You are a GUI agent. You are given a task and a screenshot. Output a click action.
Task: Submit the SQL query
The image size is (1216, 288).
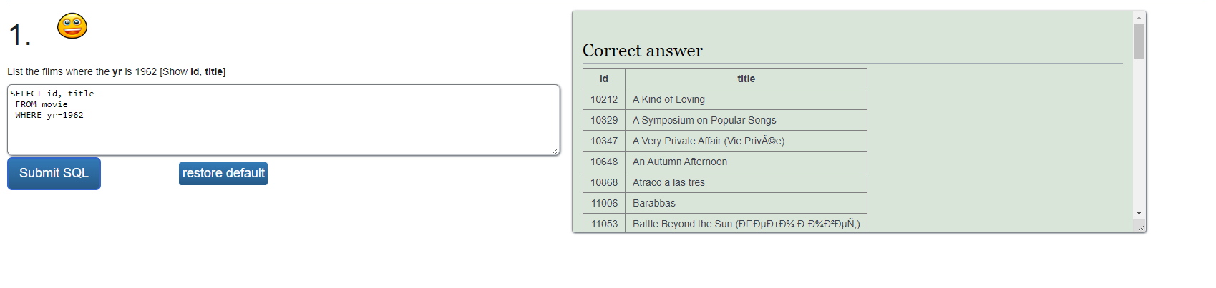(x=54, y=174)
